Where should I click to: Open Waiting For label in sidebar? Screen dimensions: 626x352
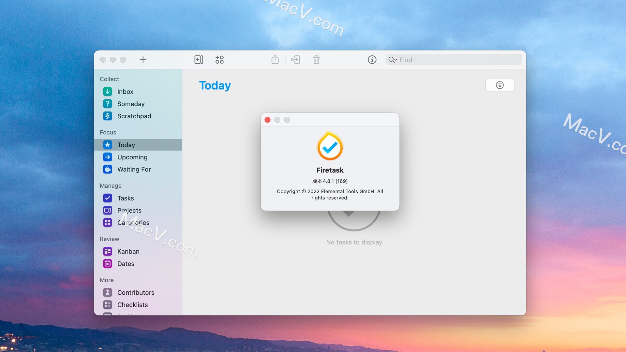pos(134,169)
